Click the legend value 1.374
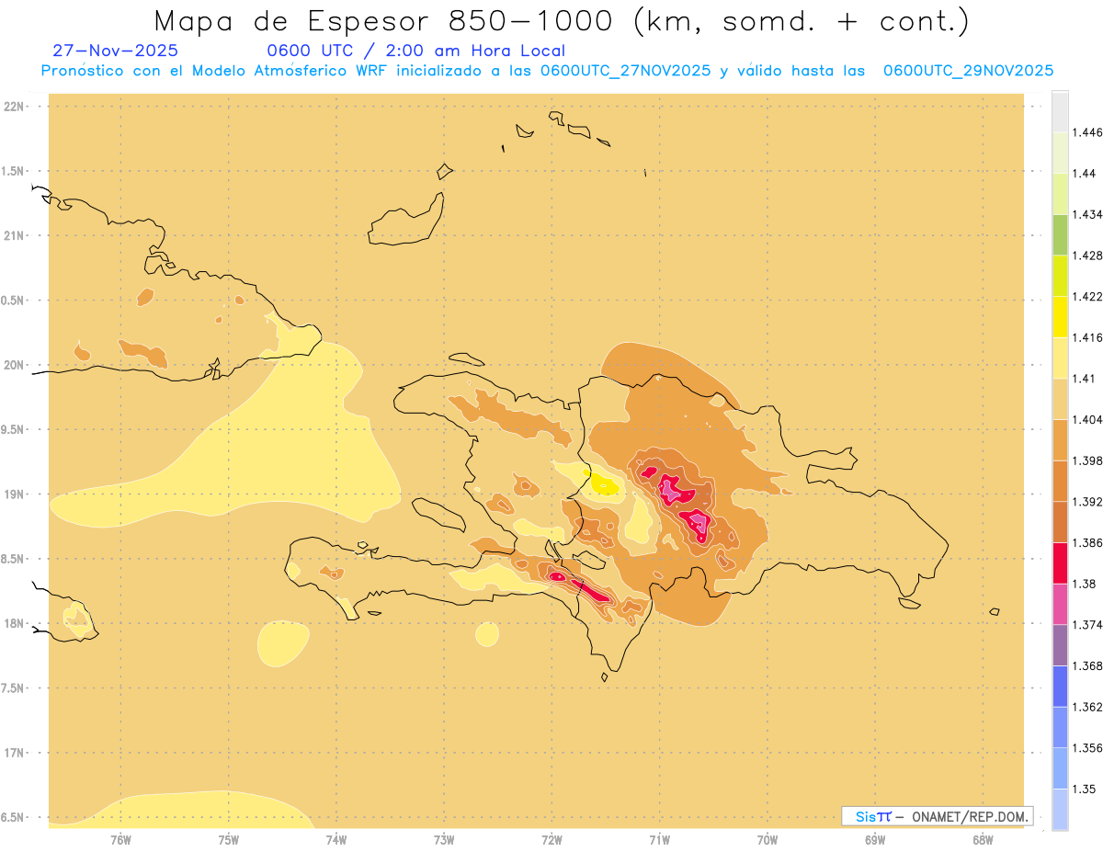The height and width of the screenshot is (852, 1103). (x=1087, y=625)
